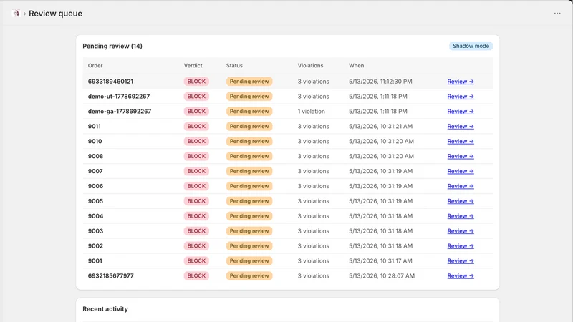This screenshot has height=322, width=573.
Task: Click the '1 violation' cell for demo-ga-1778692267
Action: click(x=311, y=112)
